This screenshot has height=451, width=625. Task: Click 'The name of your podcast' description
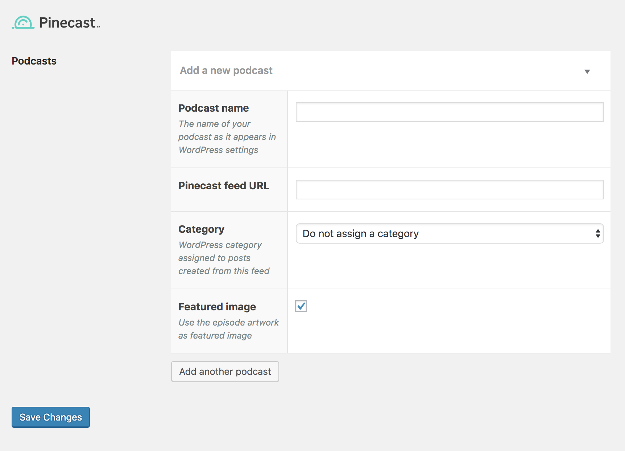[x=227, y=137]
